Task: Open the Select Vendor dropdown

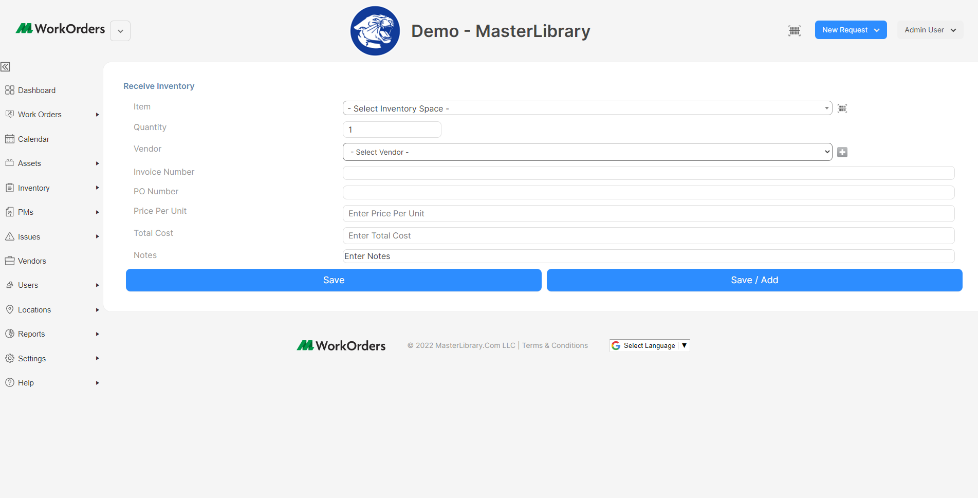Action: pyautogui.click(x=587, y=152)
